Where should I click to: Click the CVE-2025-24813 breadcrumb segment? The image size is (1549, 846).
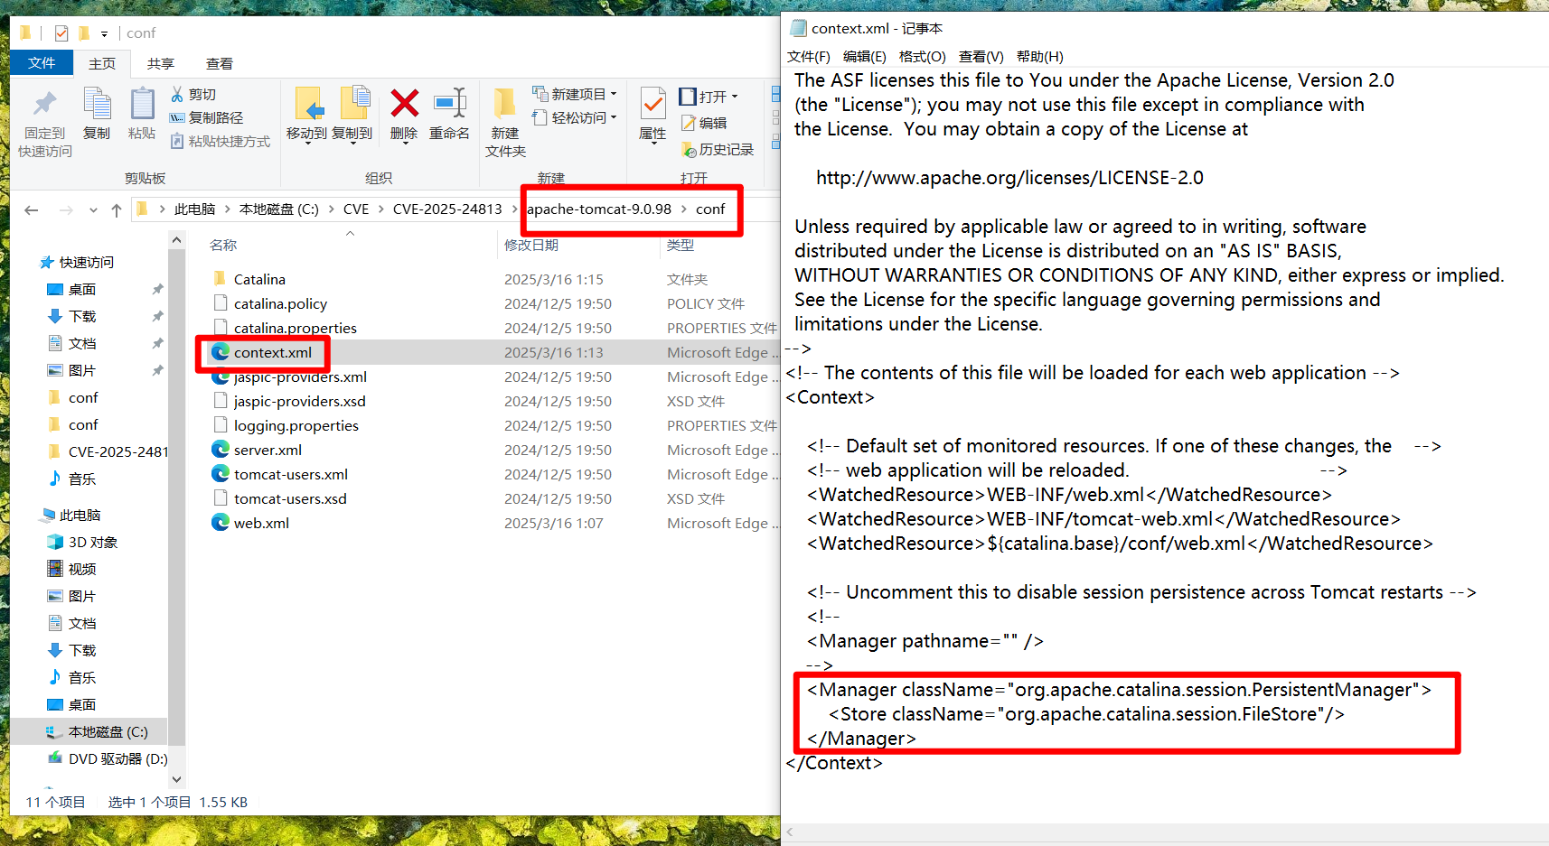point(446,209)
